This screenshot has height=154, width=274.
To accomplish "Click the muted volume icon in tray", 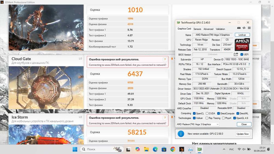I will tap(244, 149).
